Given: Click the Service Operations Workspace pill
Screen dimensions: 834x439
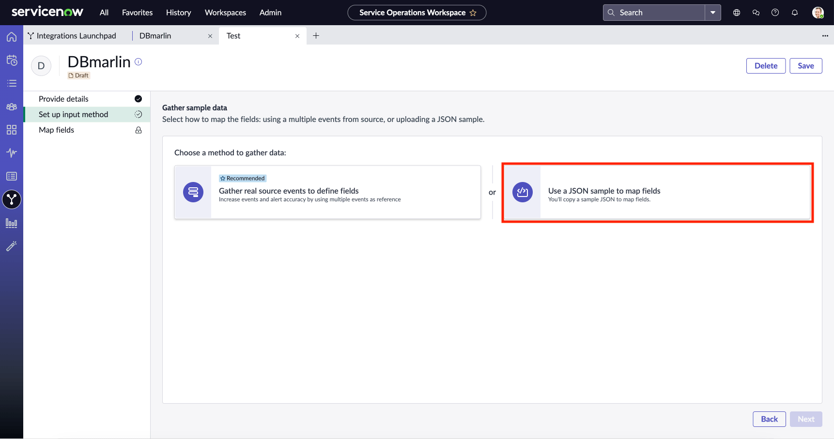Looking at the screenshot, I should 417,13.
